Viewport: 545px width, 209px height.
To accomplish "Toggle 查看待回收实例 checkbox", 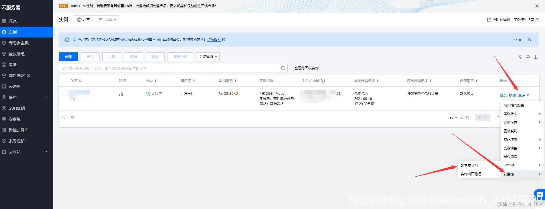I will point(291,68).
